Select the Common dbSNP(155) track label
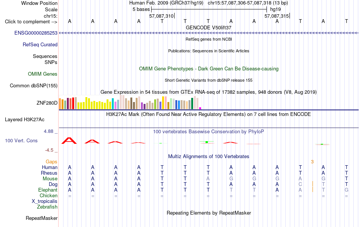Screen dimensions: 359x227 [33, 85]
